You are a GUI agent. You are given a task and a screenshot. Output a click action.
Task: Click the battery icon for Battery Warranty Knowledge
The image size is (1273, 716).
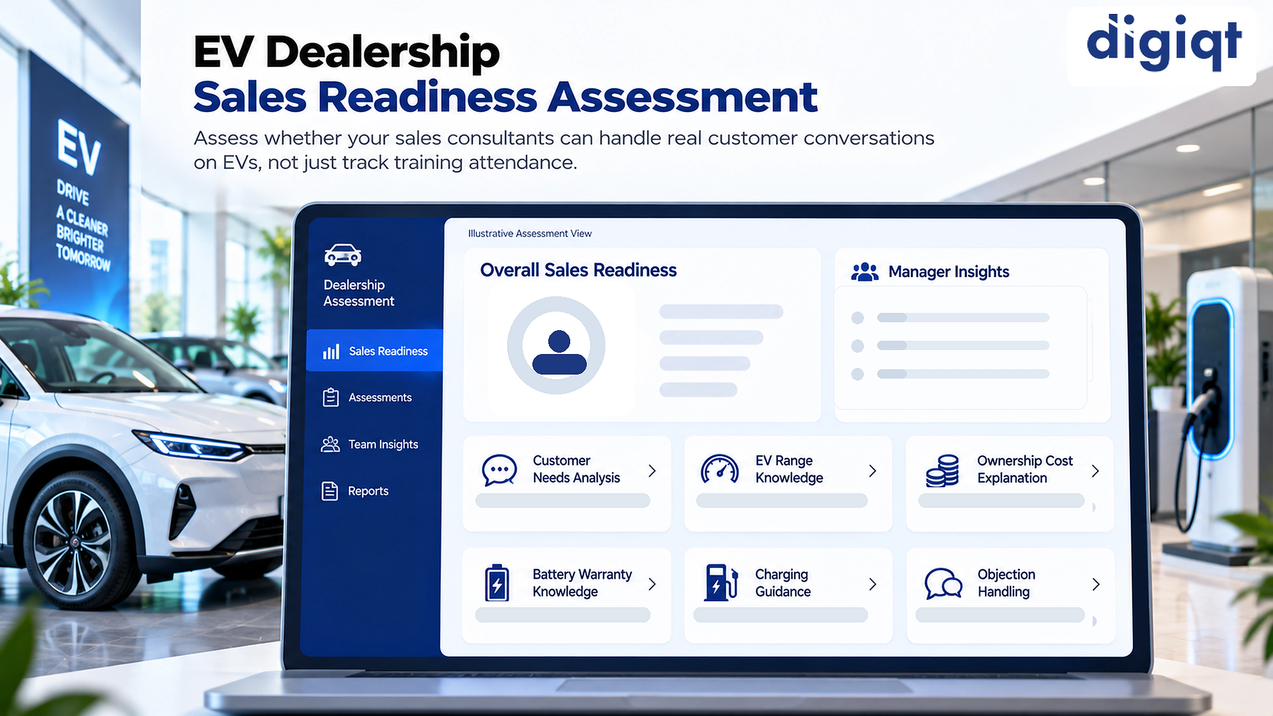497,583
